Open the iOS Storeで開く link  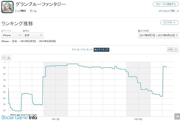(x=167, y=11)
